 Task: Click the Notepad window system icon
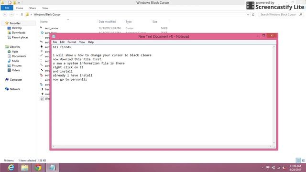pos(54,36)
